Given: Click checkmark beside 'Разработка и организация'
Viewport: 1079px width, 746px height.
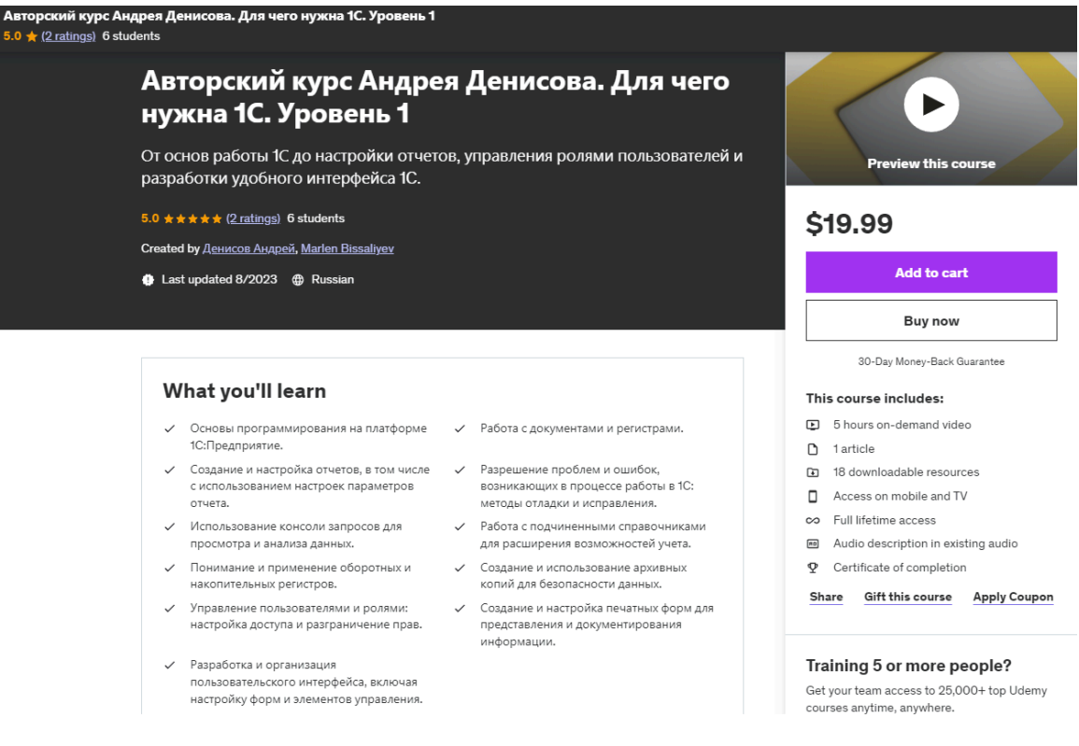Looking at the screenshot, I should 169,665.
